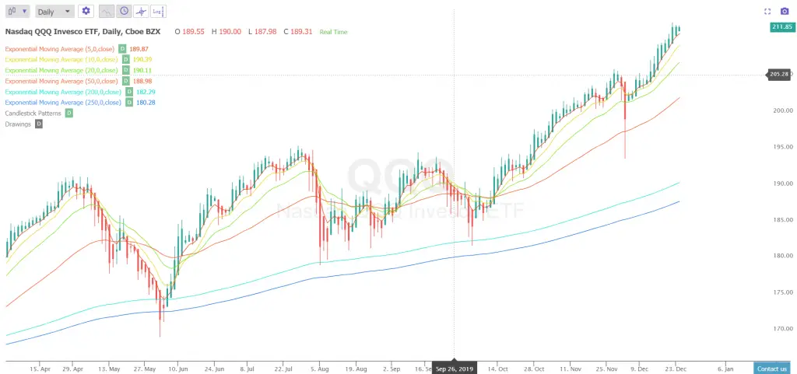Select Exponential Moving Average (50,0,close) label

coord(61,81)
